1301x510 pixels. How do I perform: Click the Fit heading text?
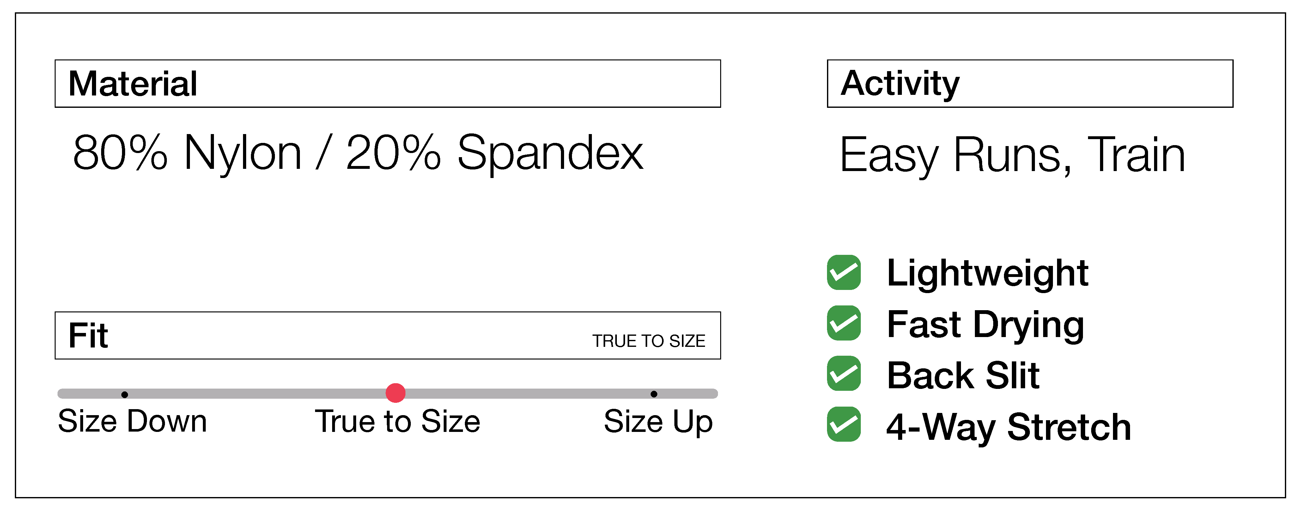(x=88, y=335)
